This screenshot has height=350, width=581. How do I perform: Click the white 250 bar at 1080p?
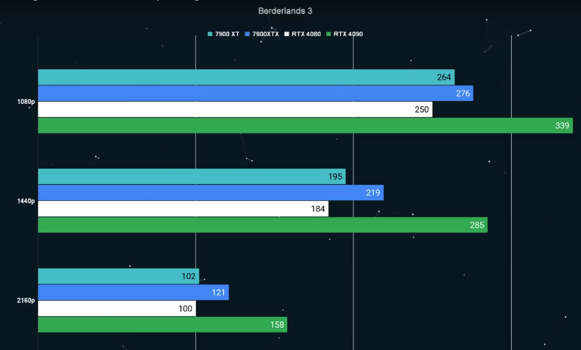(235, 109)
